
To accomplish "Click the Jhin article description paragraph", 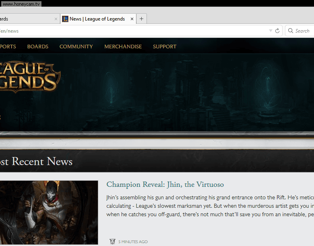I will (x=210, y=206).
